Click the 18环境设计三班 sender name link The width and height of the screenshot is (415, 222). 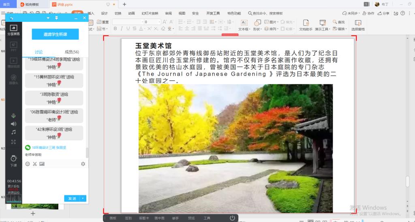[x=49, y=148]
